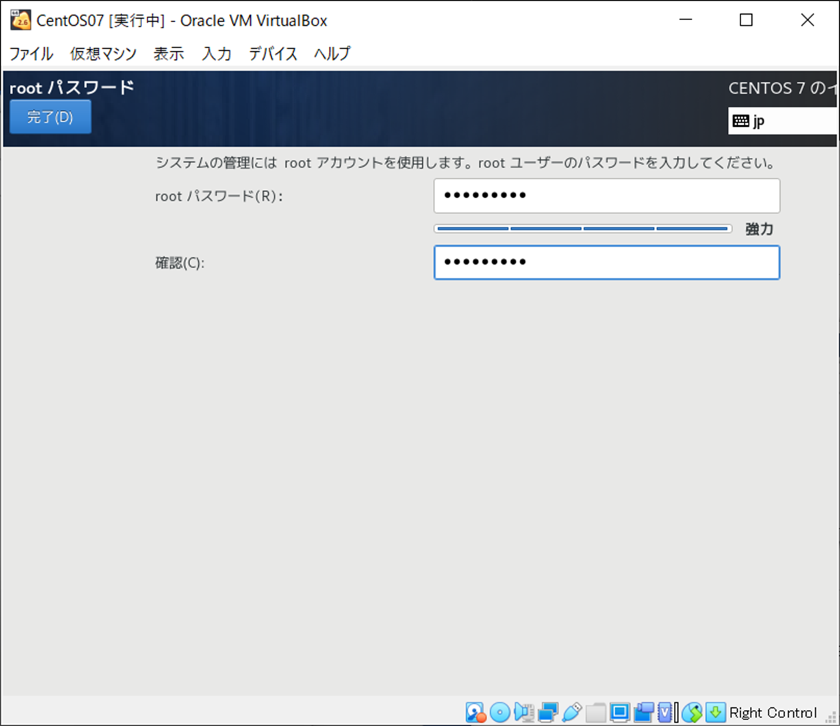Click the display monitor icon in status bar
This screenshot has width=840, height=726.
[x=620, y=713]
